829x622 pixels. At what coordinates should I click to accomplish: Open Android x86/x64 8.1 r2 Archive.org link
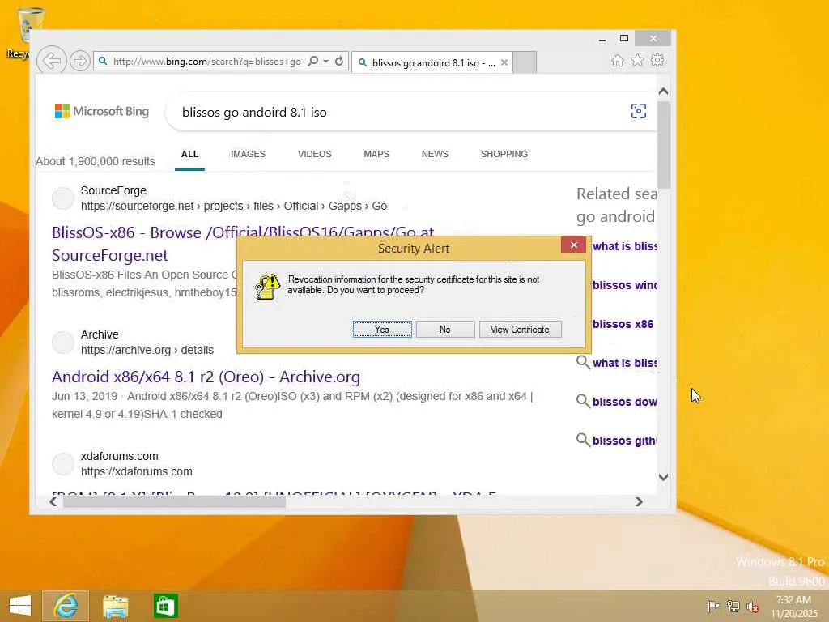point(206,377)
